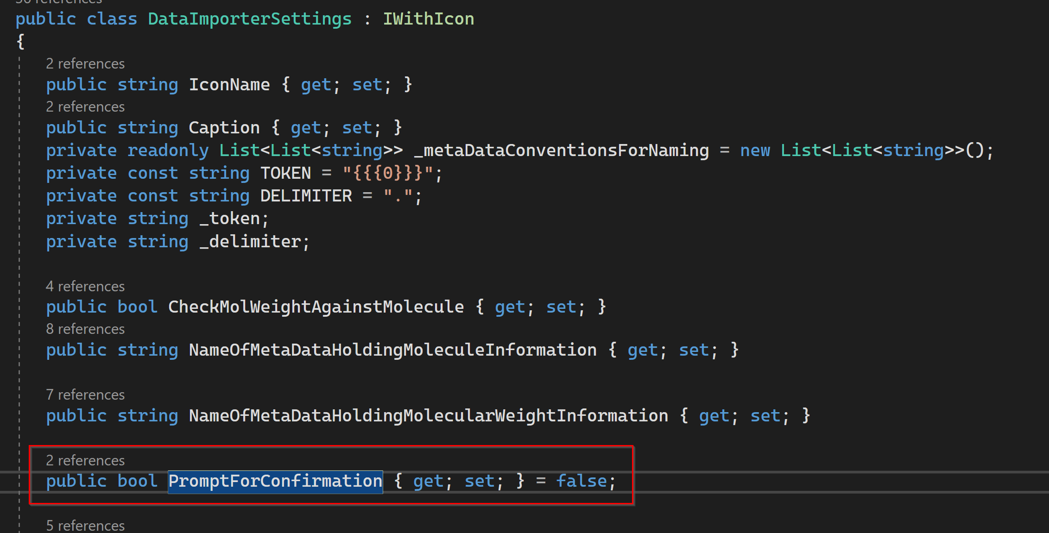Click the CheckMolWeightAgainstMolecule property name
The width and height of the screenshot is (1049, 533).
click(x=316, y=307)
